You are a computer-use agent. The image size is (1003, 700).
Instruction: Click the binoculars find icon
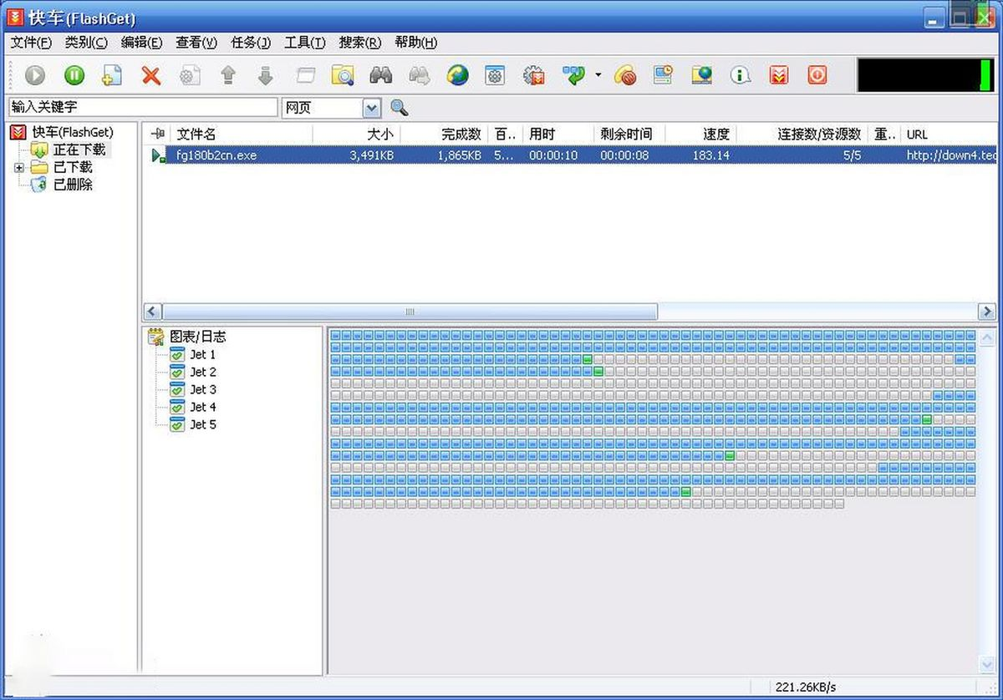pos(381,75)
